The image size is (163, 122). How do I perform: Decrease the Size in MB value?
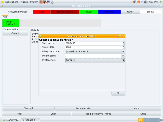[124, 48]
